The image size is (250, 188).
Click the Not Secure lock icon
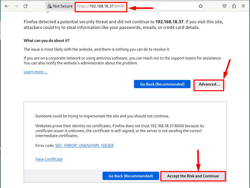point(50,6)
